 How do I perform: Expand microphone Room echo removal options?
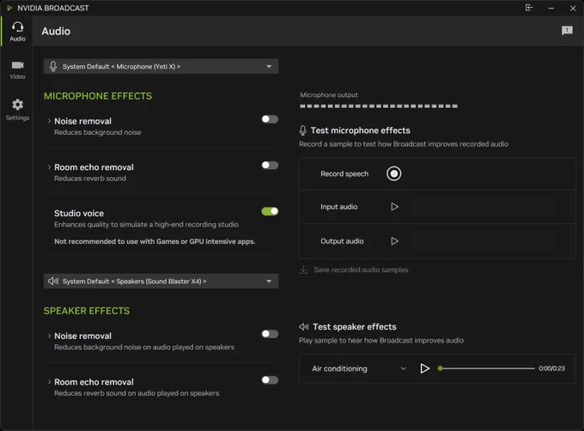point(49,167)
